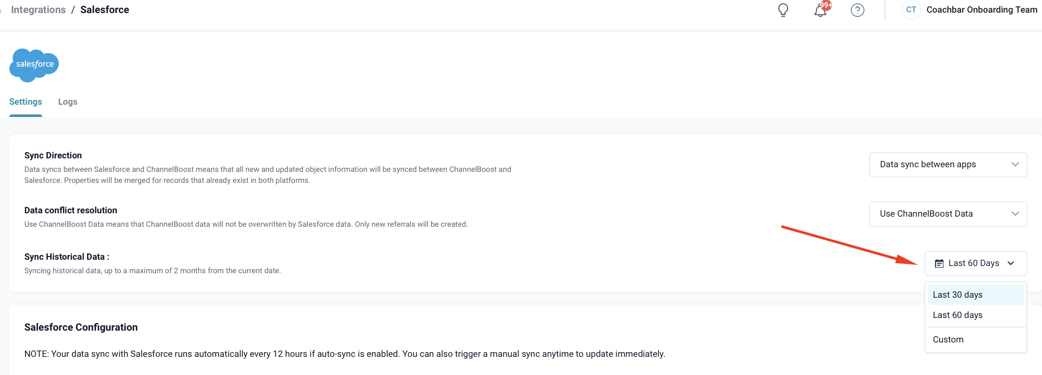This screenshot has height=375, width=1042.
Task: Click the Salesforce Configuration heading
Action: click(81, 327)
